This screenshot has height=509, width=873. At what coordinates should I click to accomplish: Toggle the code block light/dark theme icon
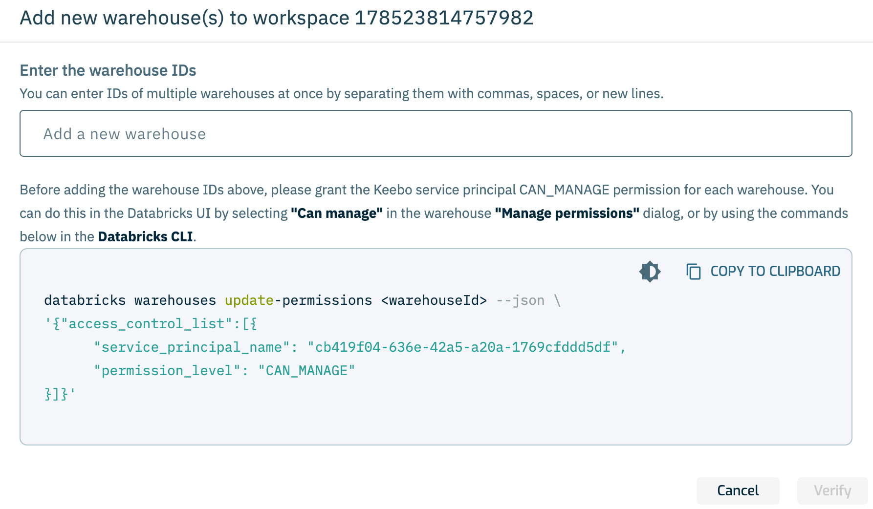[x=650, y=271]
